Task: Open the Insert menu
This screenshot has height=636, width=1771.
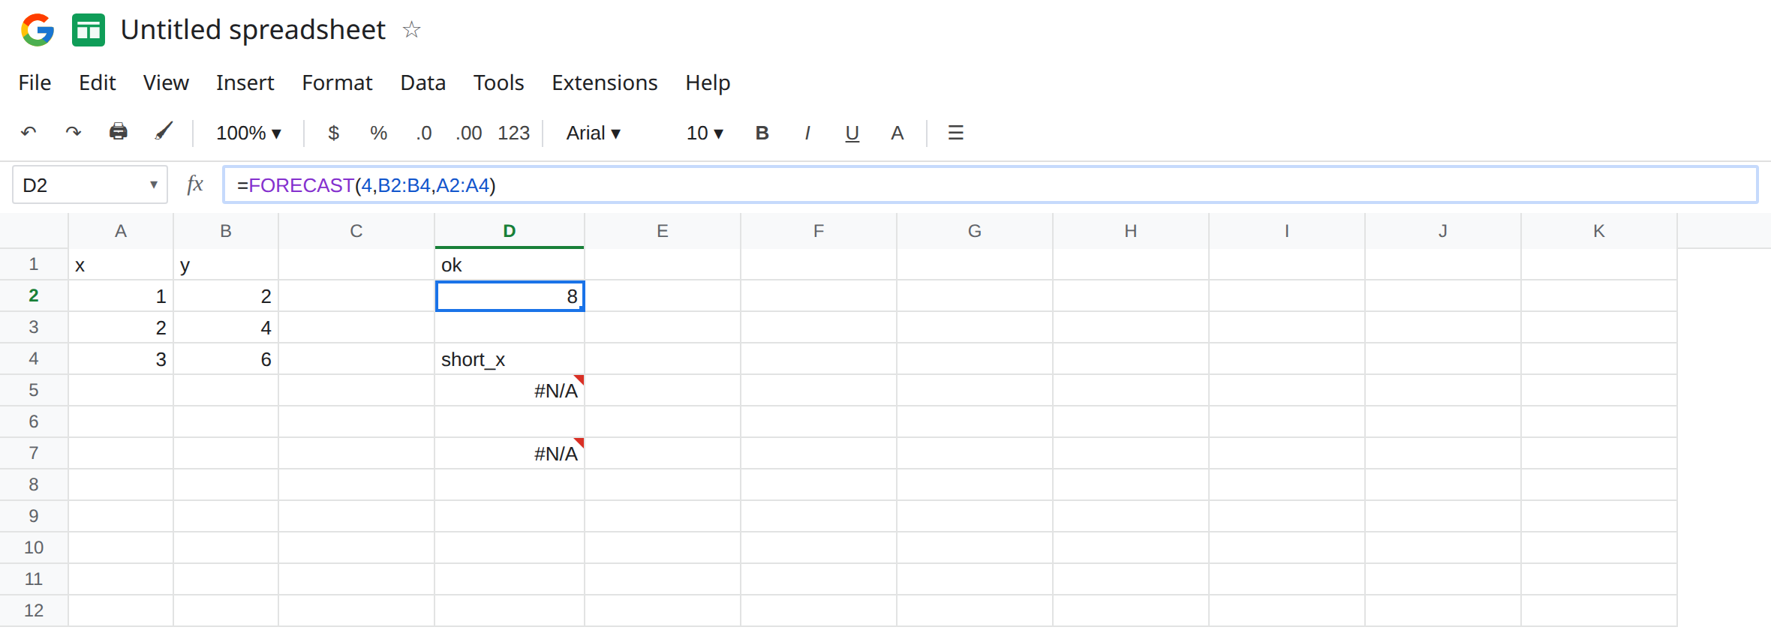Action: tap(245, 82)
